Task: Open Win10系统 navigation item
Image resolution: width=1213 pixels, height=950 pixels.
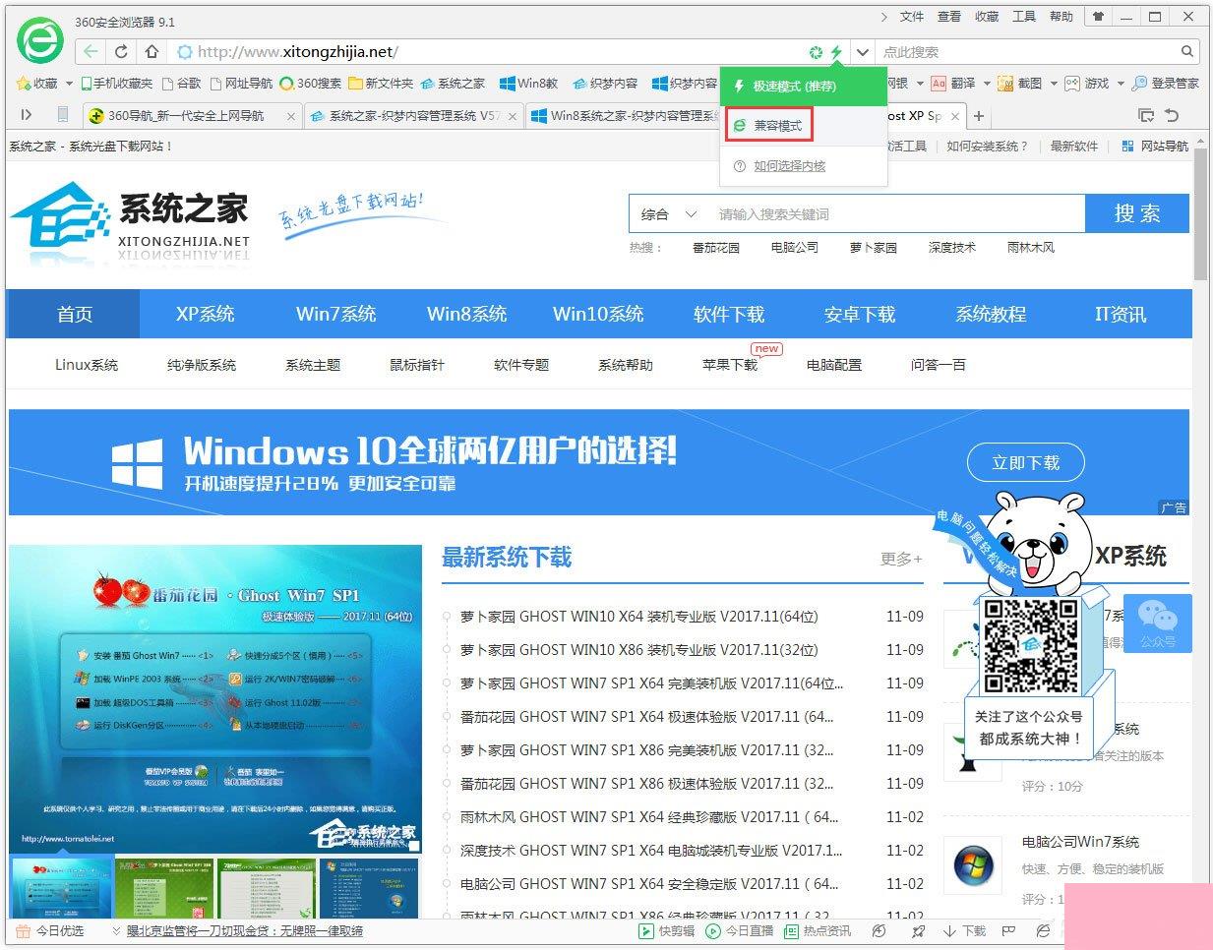Action: point(598,314)
